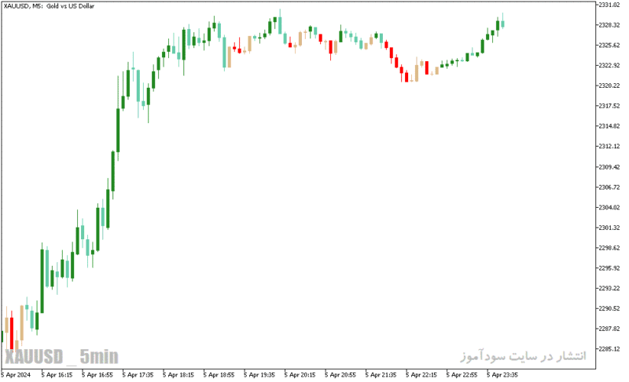Viewport: 629px width, 382px height.
Task: Click the 2312.12 price scale value
Action: tap(609, 147)
